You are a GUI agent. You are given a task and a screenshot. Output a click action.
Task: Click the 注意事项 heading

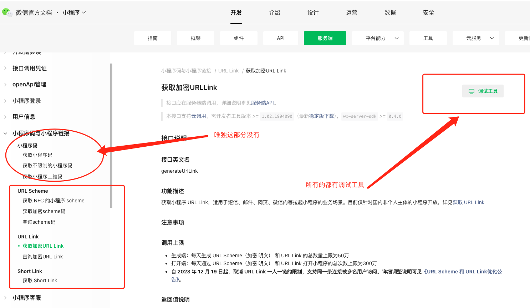[x=173, y=222]
